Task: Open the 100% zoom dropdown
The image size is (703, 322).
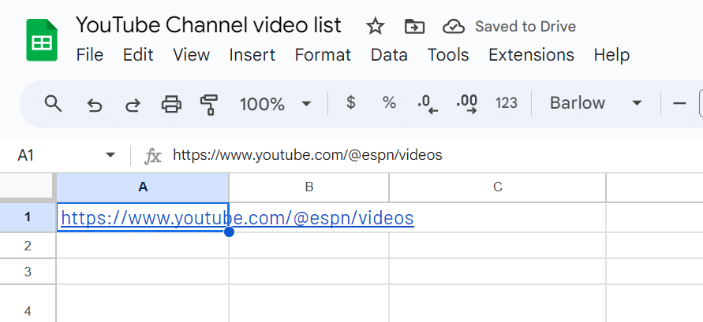Action: [x=275, y=104]
